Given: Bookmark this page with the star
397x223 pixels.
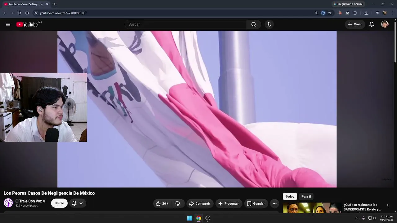Looking at the screenshot, I should click(330, 13).
